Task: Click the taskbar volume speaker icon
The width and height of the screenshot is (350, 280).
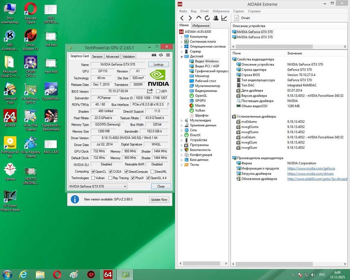Action: coord(313,275)
